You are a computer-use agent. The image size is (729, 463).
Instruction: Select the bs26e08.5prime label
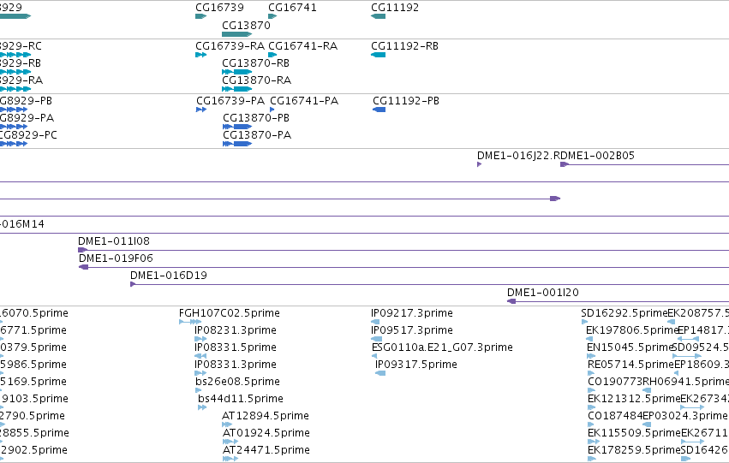pos(237,382)
